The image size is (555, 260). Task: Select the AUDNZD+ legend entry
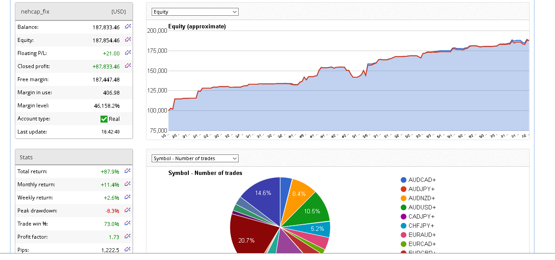[422, 198]
